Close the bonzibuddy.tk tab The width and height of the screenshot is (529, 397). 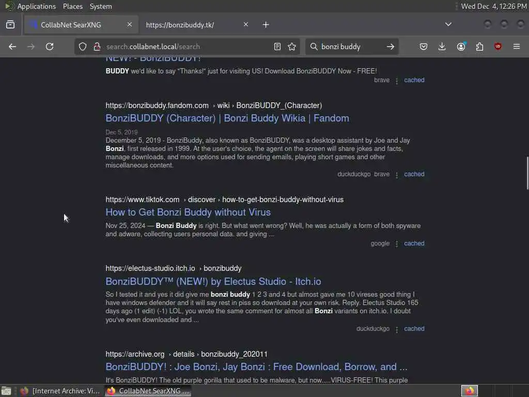[246, 25]
